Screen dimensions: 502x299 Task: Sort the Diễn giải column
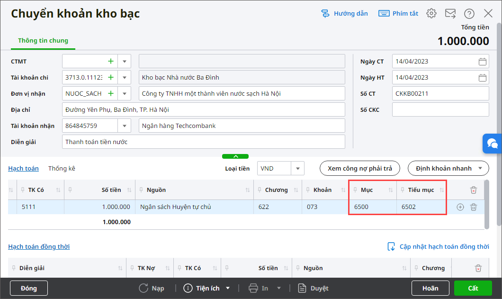120,268
